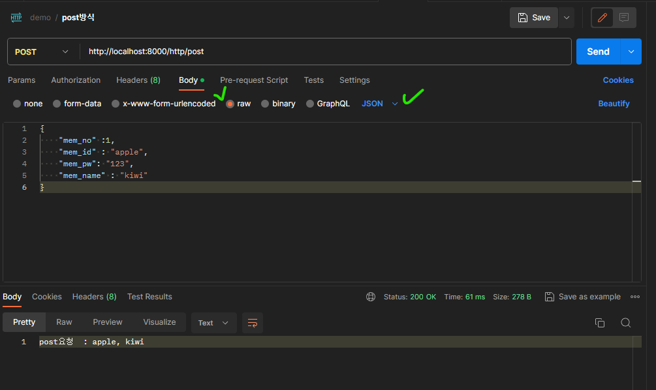
Task: Click the "mem_no" line in body editor
Action: pyautogui.click(x=87, y=140)
